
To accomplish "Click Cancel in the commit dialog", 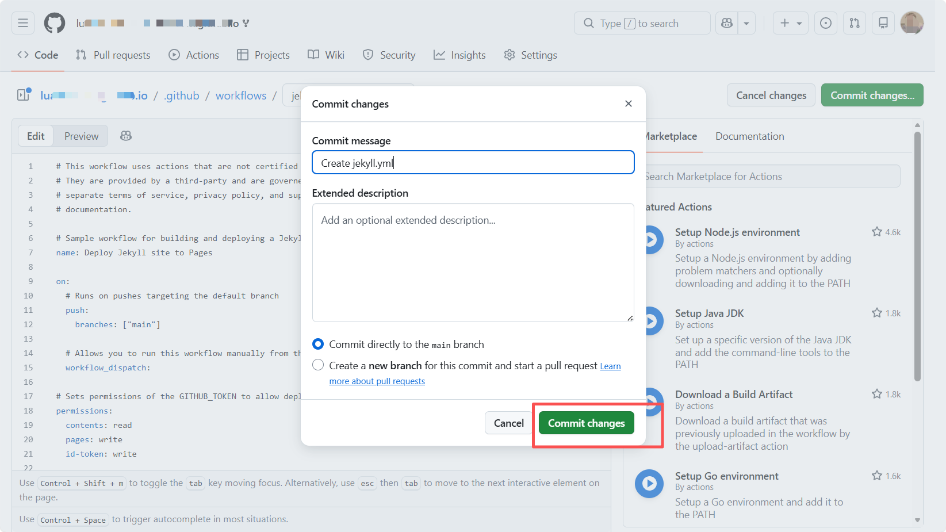I will [x=508, y=423].
